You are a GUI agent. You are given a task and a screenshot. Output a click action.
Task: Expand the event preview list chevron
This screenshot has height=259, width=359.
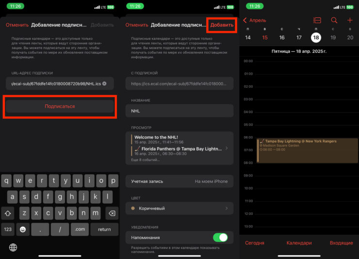(x=226, y=148)
